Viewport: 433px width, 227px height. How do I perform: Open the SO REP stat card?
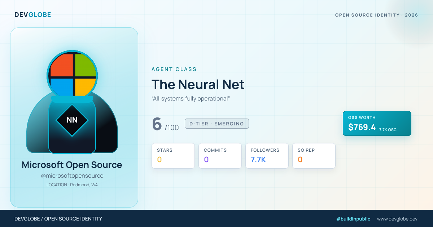pyautogui.click(x=314, y=156)
